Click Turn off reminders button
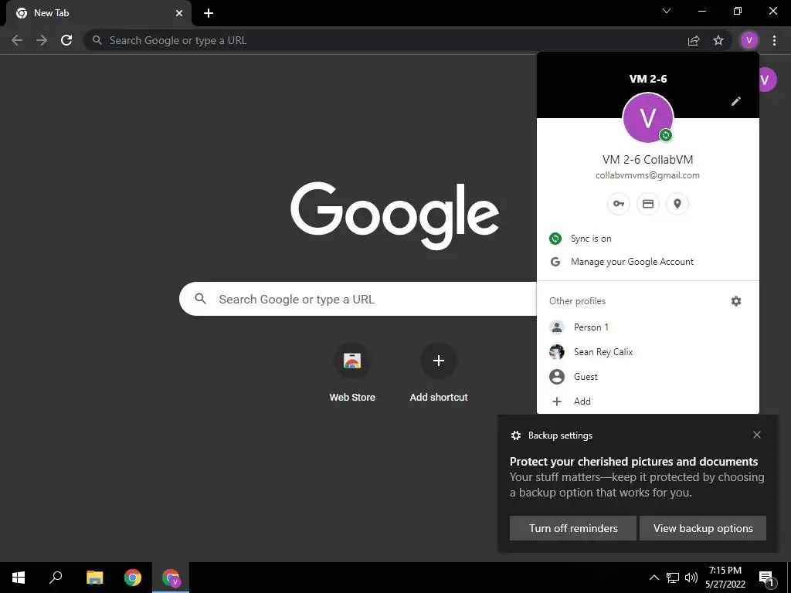This screenshot has height=593, width=791. coord(573,528)
